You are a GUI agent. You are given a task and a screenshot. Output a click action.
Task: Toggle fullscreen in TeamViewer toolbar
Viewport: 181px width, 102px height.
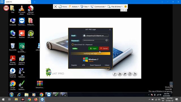[x=123, y=10]
